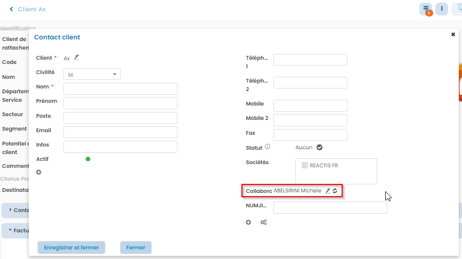Screen dimensions: 462x259
Task: Collapse the Factu section in background
Action: tap(10, 230)
